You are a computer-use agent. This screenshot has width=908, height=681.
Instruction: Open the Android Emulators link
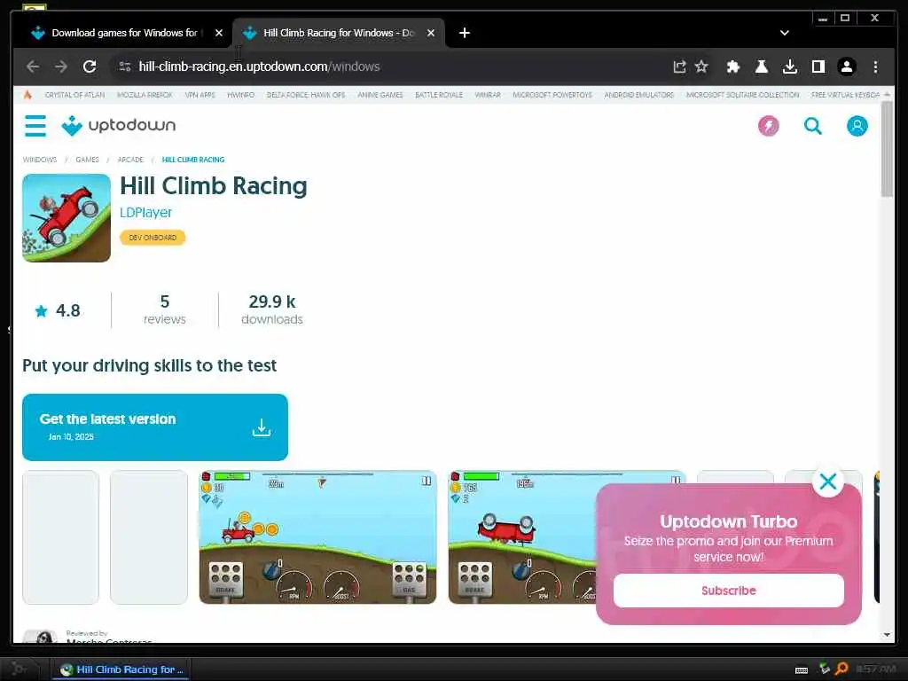click(639, 95)
